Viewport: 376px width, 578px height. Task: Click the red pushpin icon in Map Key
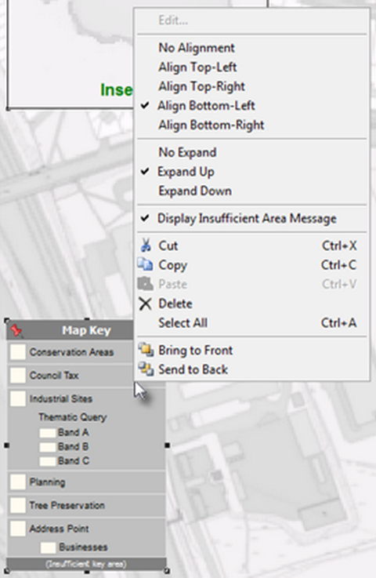tap(16, 331)
